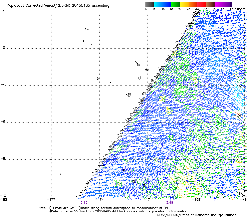
Task: Click the magenta-purple 40-50 knots color segment
Action: (x=223, y=4)
